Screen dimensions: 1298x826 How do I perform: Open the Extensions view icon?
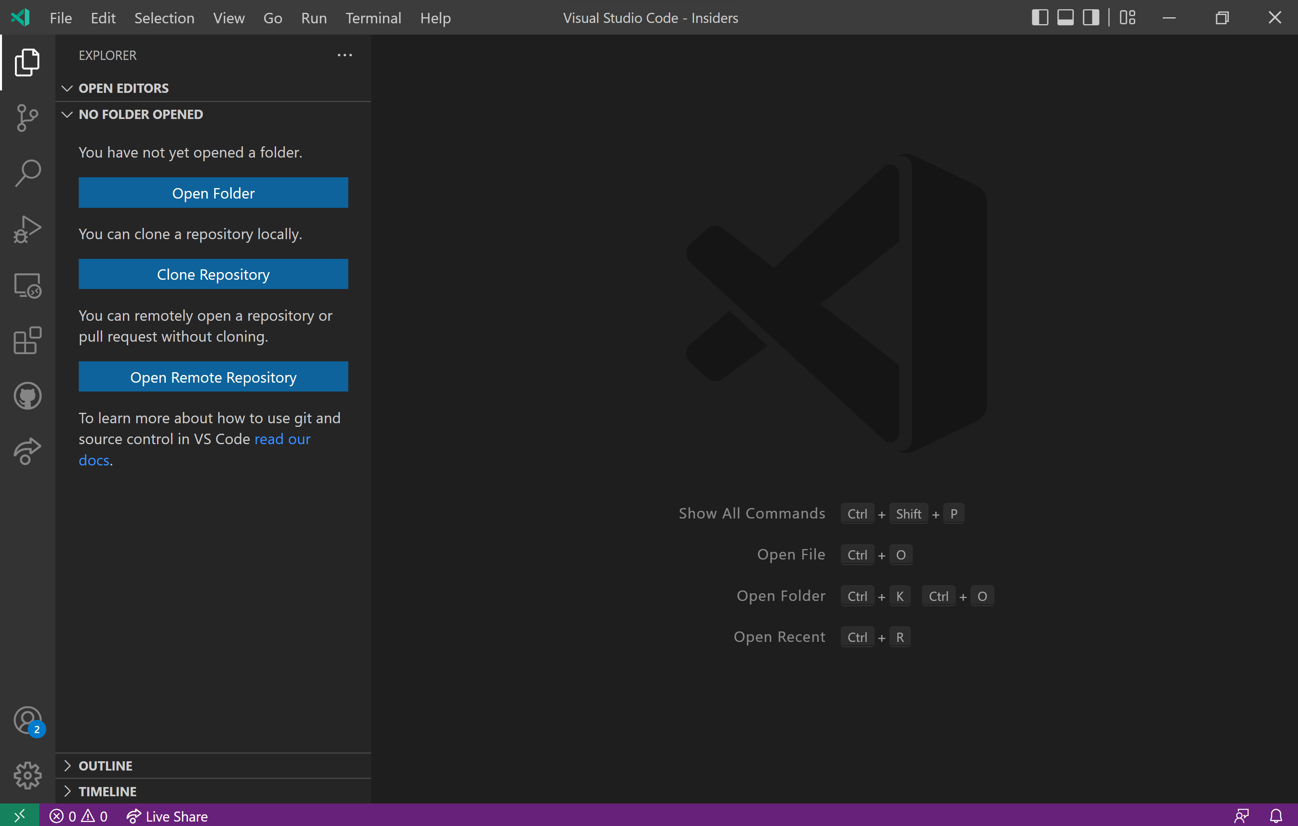27,341
